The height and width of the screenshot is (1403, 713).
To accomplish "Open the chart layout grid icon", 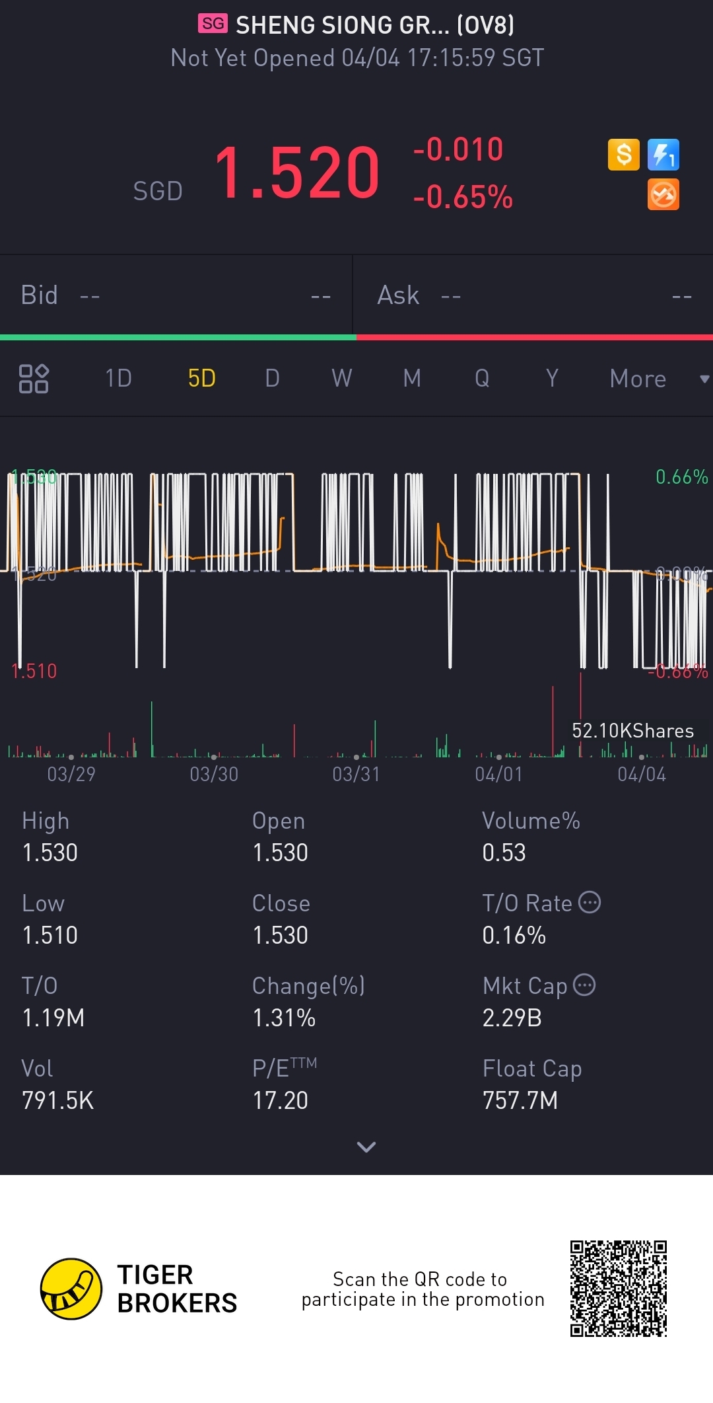I will click(34, 379).
